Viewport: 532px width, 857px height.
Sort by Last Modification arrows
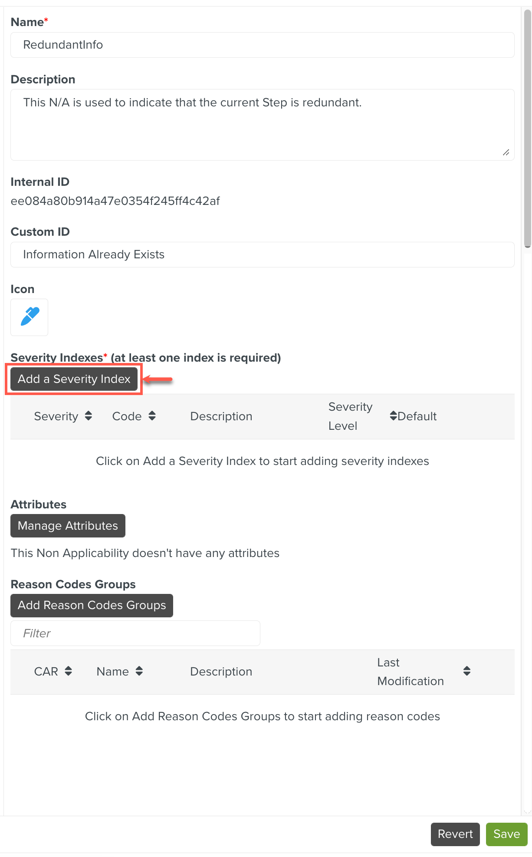[x=466, y=671]
